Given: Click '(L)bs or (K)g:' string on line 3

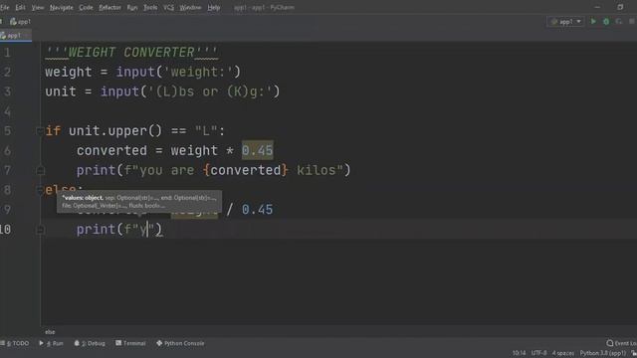Looking at the screenshot, I should 210,91.
